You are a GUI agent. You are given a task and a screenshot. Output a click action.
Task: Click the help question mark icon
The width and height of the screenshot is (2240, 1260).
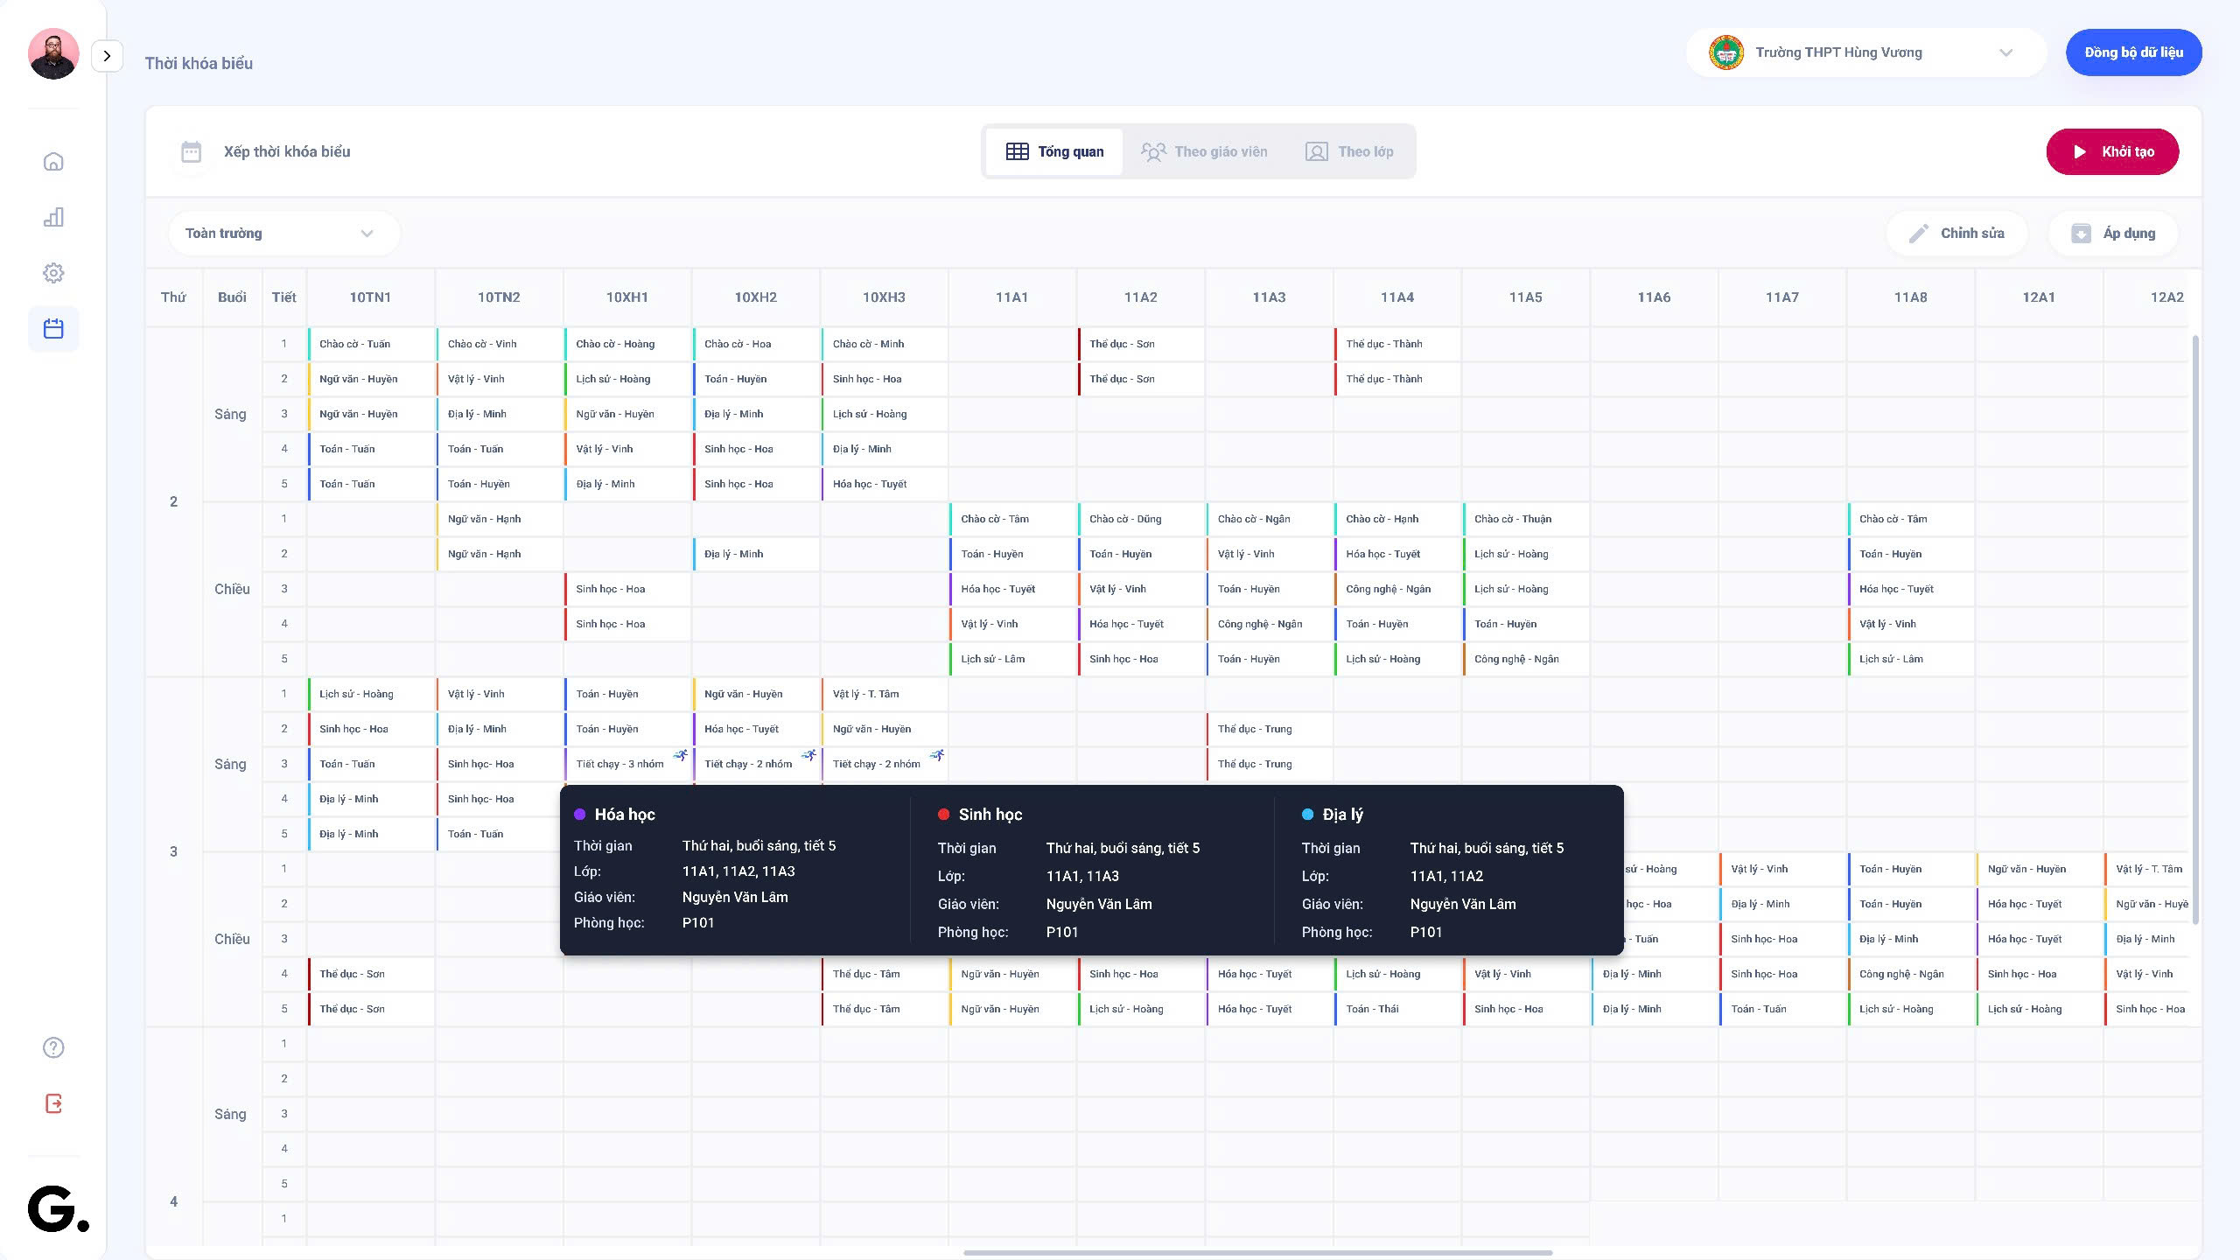53,1047
